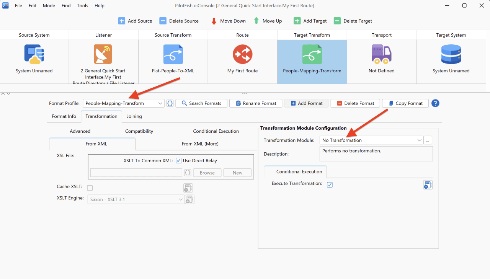Open the Target System database icon
This screenshot has height=279, width=490.
coord(451,54)
